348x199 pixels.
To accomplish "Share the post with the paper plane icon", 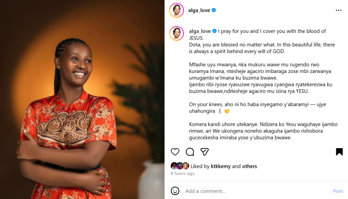I will pos(204,152).
